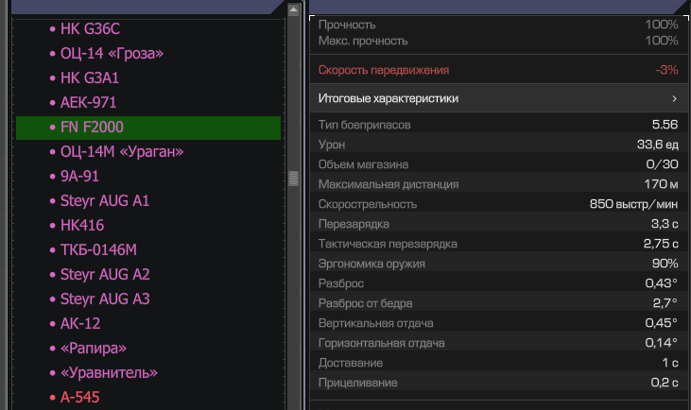Click Доставание 1 с row
691x410 pixels.
coord(499,363)
